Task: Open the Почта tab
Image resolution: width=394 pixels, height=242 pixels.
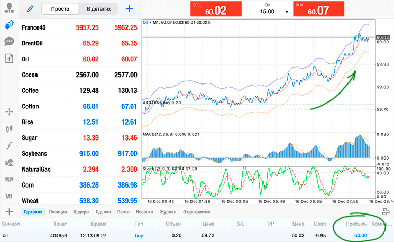Action: pos(123,212)
